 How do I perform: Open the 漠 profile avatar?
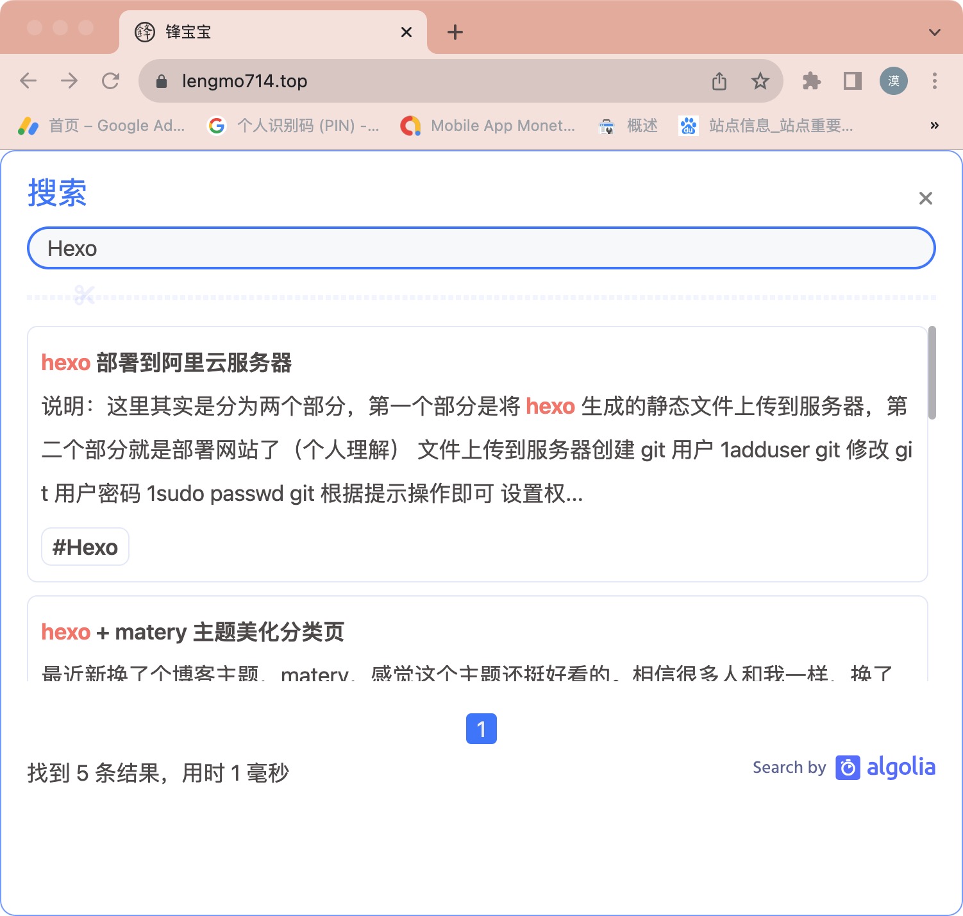pos(894,81)
